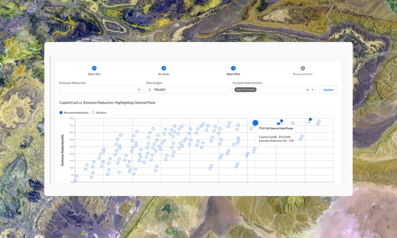397x238 pixels.
Task: Click the large highlighted Air Source Heat Pump dot
Action: click(x=255, y=123)
